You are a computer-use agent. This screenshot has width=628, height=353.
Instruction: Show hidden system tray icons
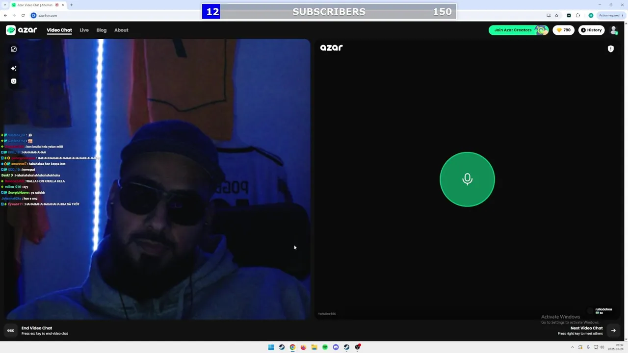(572, 347)
